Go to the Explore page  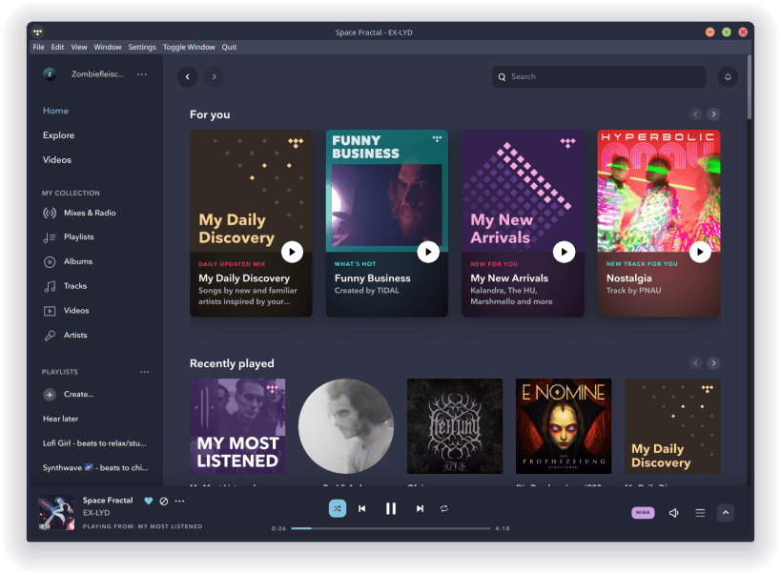pos(59,135)
